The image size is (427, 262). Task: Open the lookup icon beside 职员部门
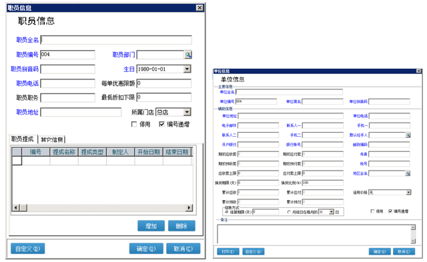[x=188, y=55]
